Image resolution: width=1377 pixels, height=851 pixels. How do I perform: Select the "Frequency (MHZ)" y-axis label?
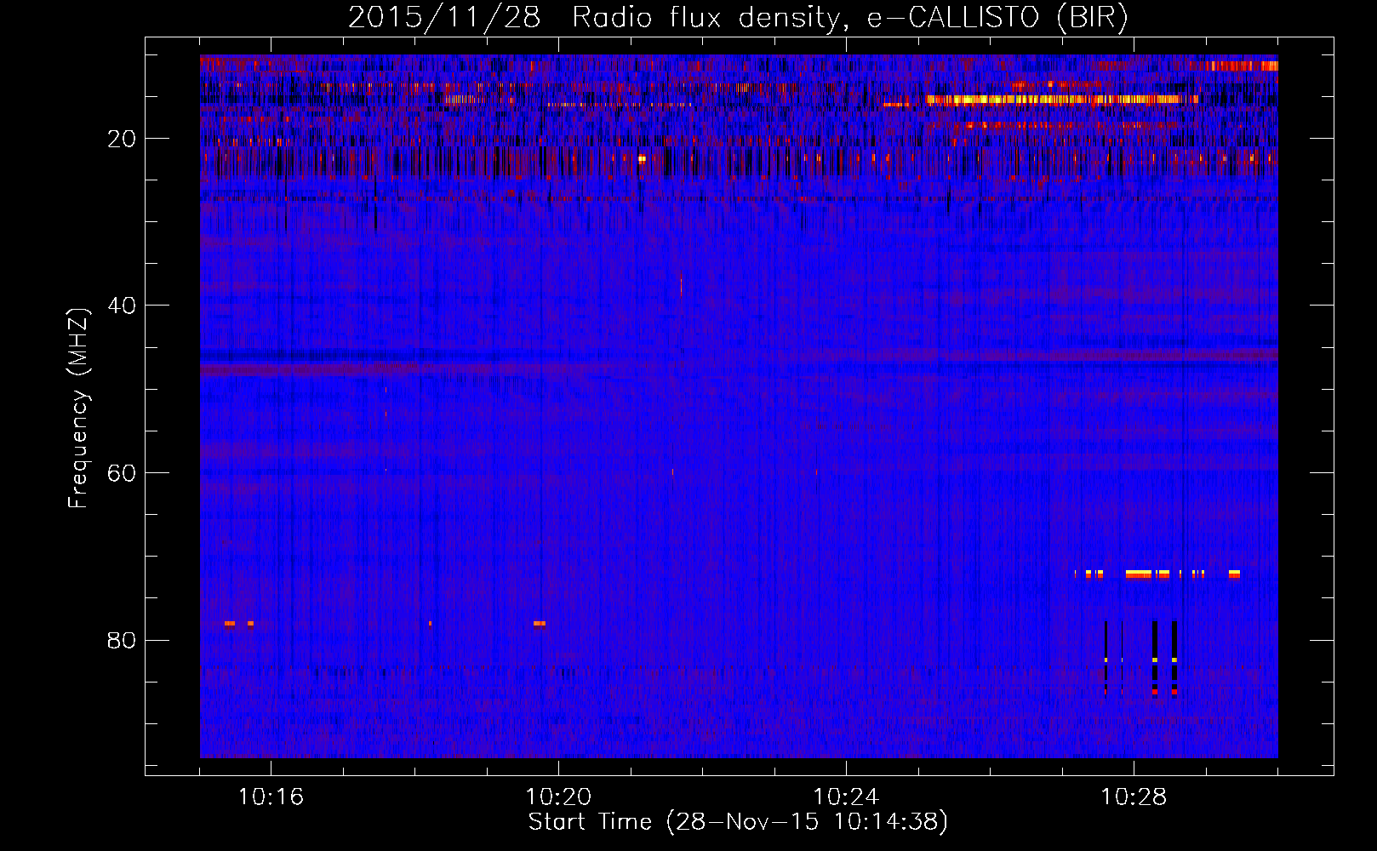77,408
